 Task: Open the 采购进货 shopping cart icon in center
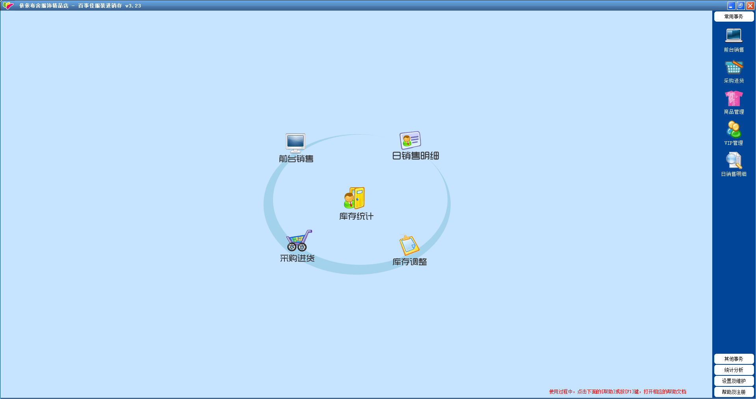point(299,240)
